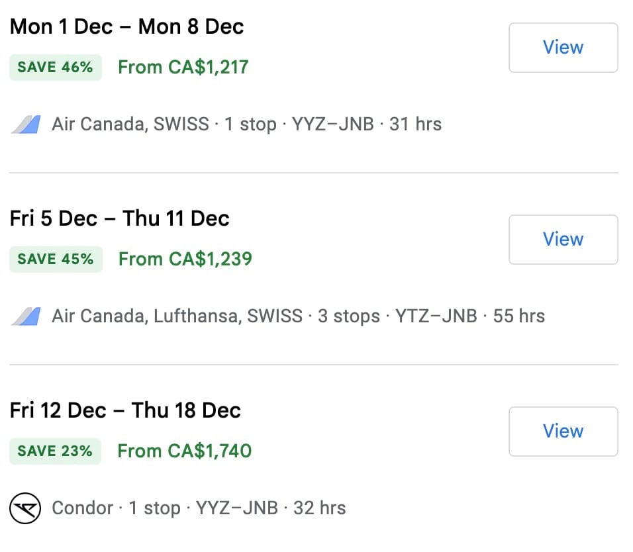Click the 32 hrs duration text
The width and height of the screenshot is (633, 552).
pos(320,508)
